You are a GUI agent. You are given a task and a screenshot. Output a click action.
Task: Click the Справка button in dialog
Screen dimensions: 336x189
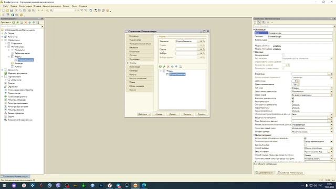click(202, 114)
